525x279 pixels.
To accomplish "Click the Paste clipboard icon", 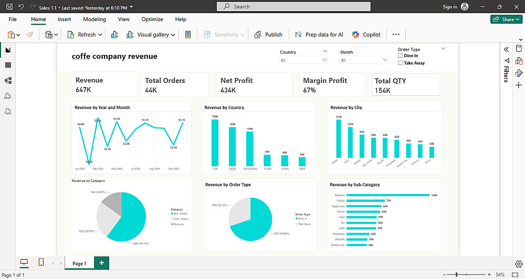I will [x=12, y=35].
